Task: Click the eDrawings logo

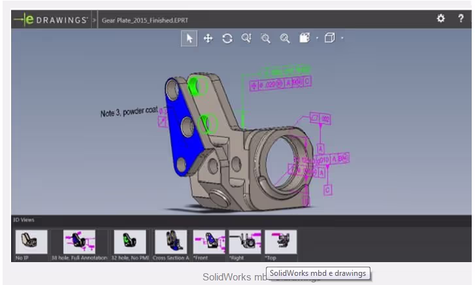Action: (x=51, y=20)
